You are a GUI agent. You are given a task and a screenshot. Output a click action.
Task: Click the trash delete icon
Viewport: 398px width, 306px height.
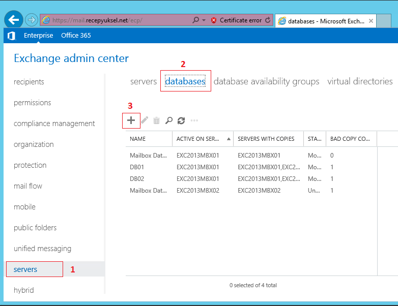coord(157,120)
